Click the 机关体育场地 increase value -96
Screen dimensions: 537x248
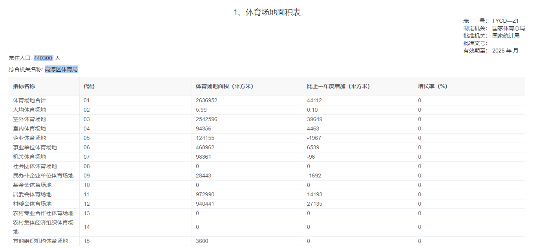point(311,157)
